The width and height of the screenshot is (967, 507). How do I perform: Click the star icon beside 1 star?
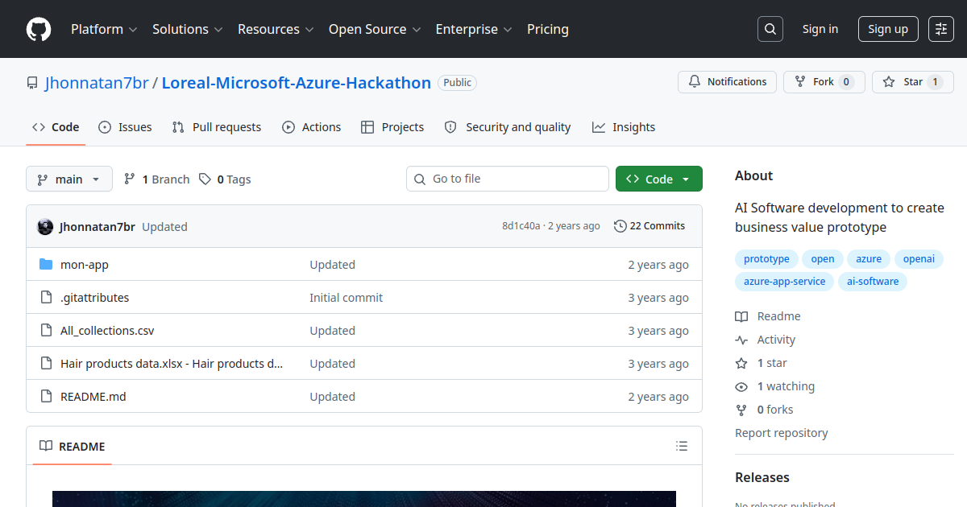(x=741, y=363)
